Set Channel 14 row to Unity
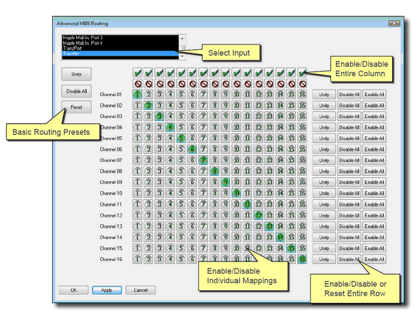The width and height of the screenshot is (419, 313). click(324, 237)
